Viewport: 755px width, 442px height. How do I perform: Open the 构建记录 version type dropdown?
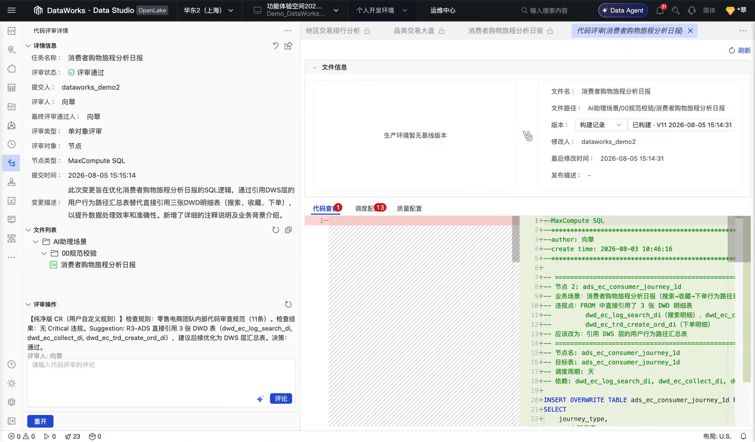pyautogui.click(x=601, y=125)
